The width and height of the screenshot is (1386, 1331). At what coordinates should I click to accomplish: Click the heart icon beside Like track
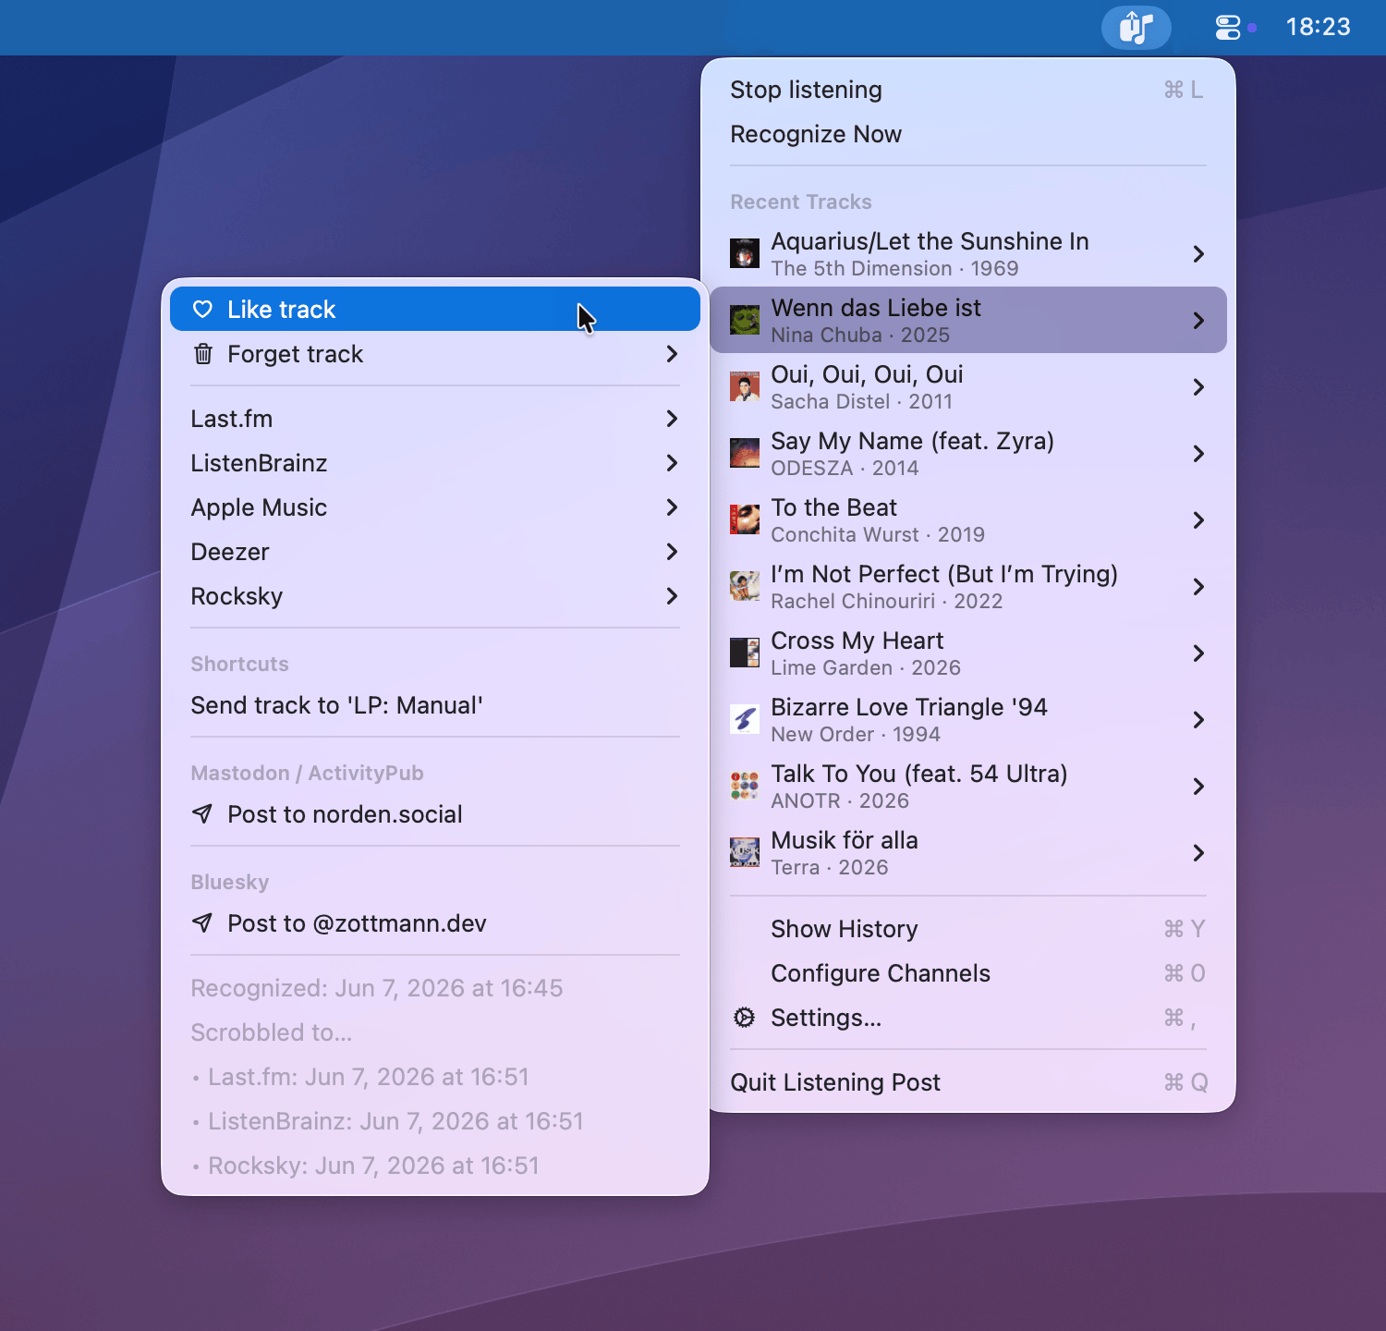(202, 310)
